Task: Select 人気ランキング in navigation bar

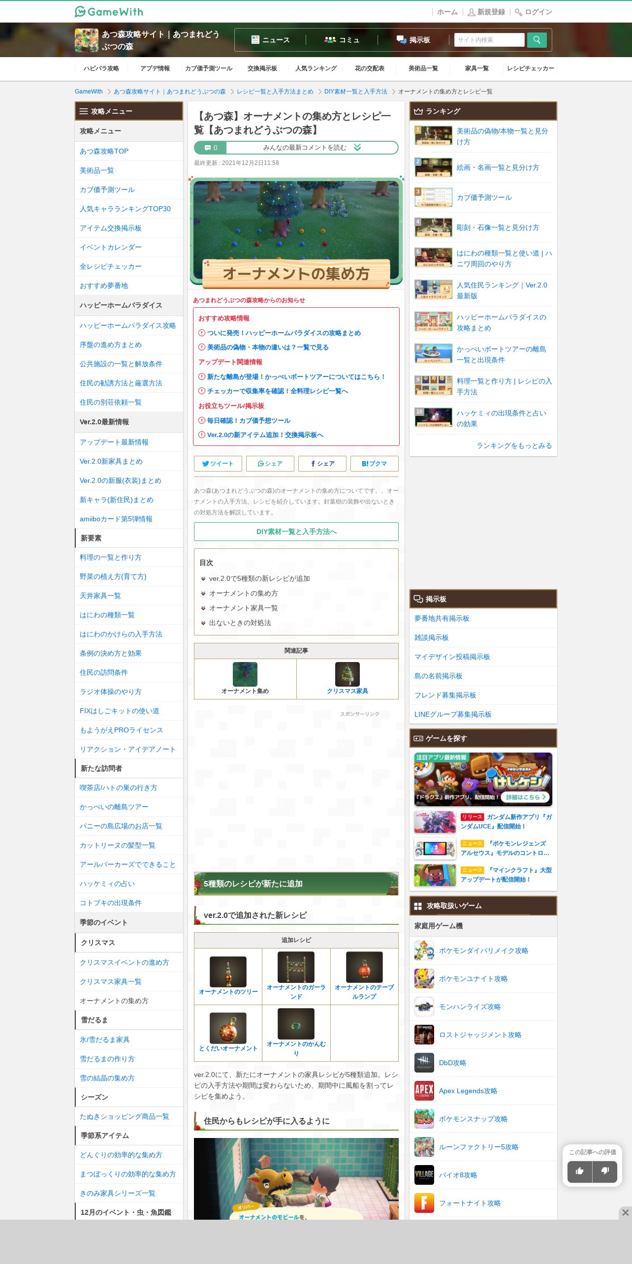Action: tap(316, 68)
